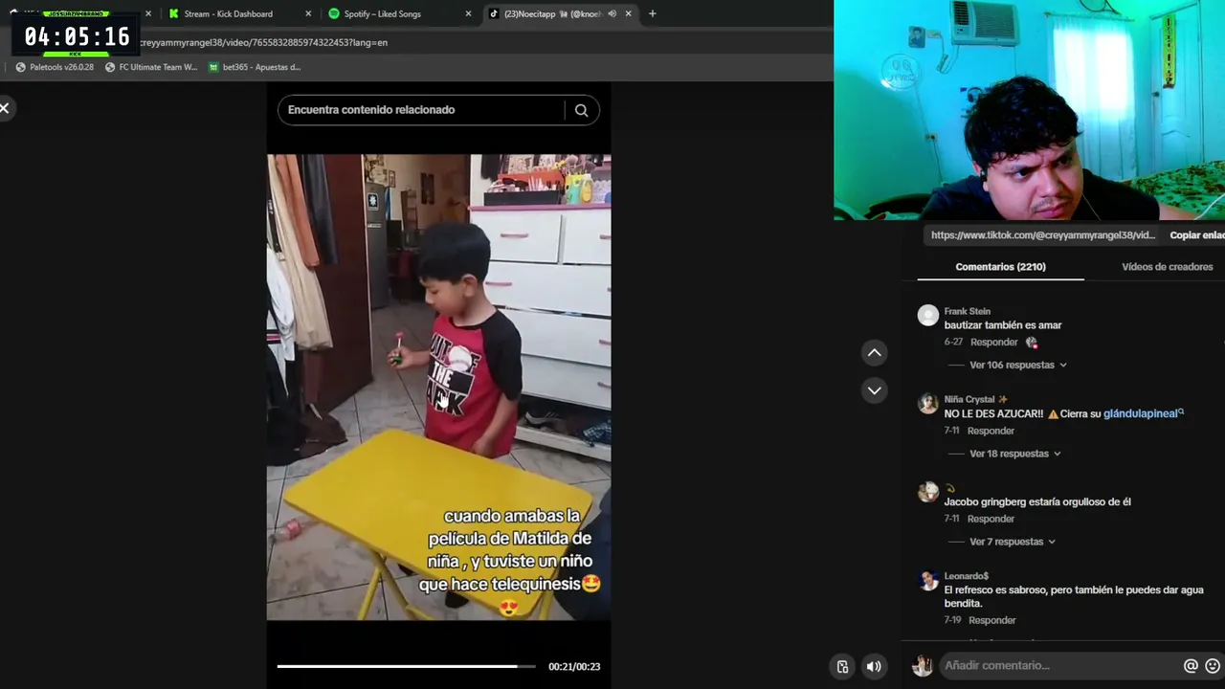Open the glándulapineal search link
The height and width of the screenshot is (689, 1225).
1140,413
